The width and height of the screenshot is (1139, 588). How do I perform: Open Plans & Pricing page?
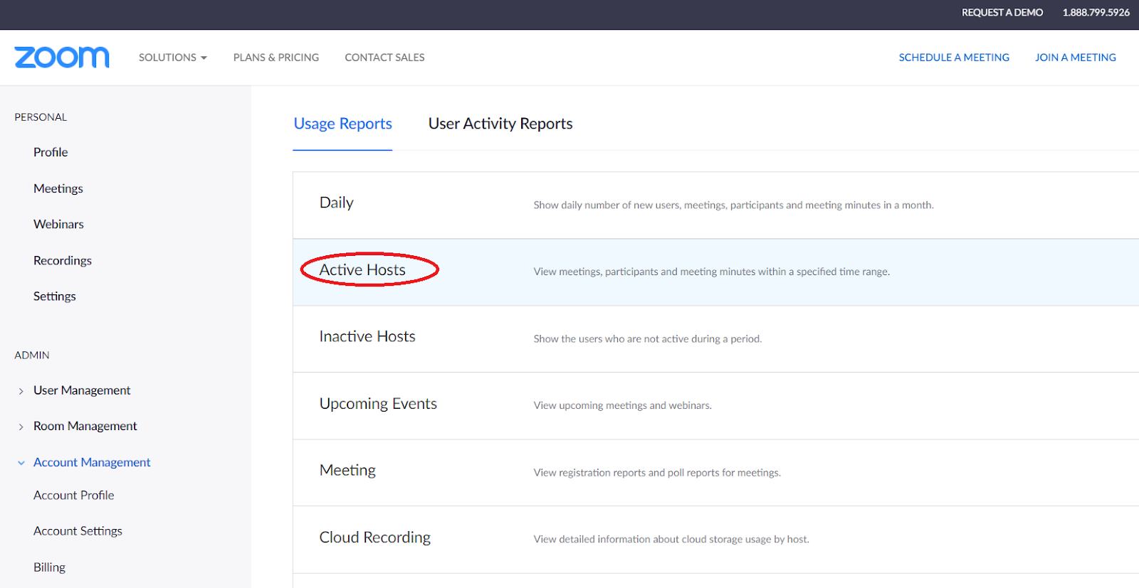(x=276, y=58)
